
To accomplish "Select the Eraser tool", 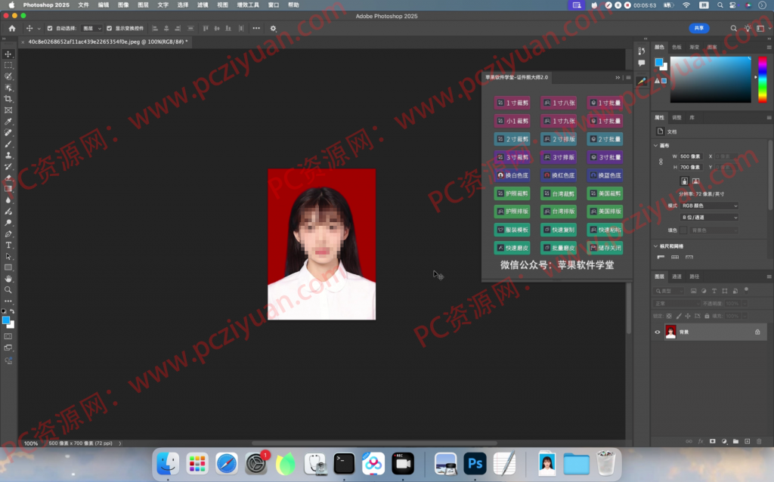I will pos(8,178).
